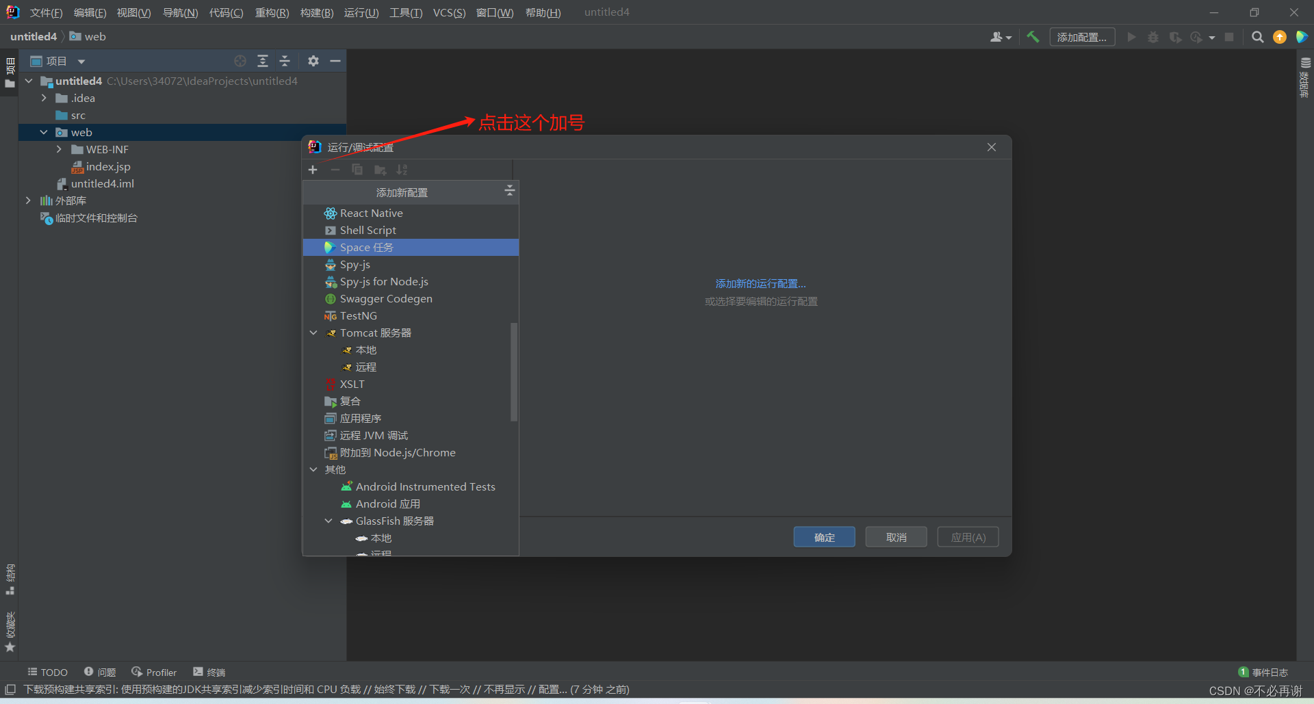Collapse the Tomcat 服务器 node
Viewport: 1314px width, 704px height.
coord(313,333)
